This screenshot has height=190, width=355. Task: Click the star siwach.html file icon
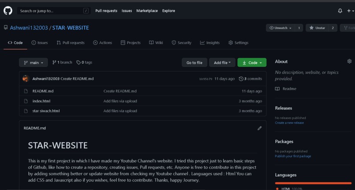(26, 111)
